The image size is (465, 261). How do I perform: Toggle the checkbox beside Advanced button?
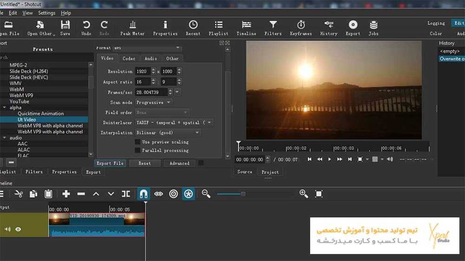[x=201, y=163]
